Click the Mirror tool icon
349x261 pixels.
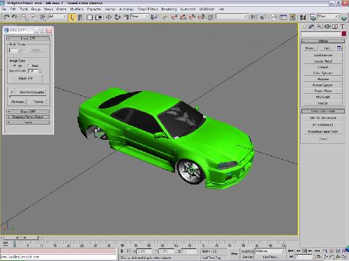coord(254,17)
